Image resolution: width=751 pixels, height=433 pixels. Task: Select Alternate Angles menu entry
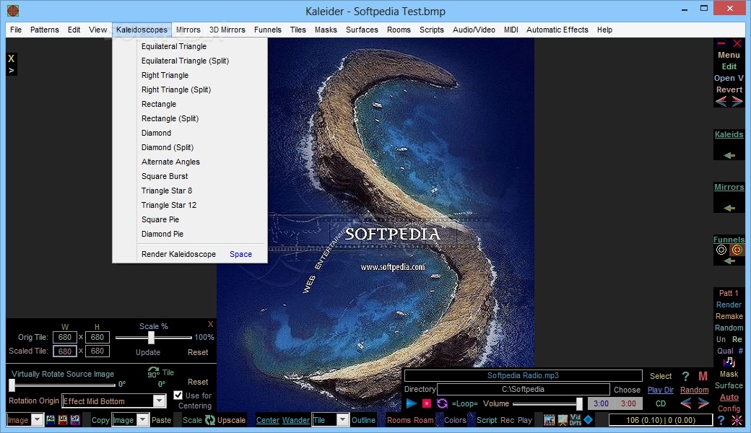click(x=170, y=162)
